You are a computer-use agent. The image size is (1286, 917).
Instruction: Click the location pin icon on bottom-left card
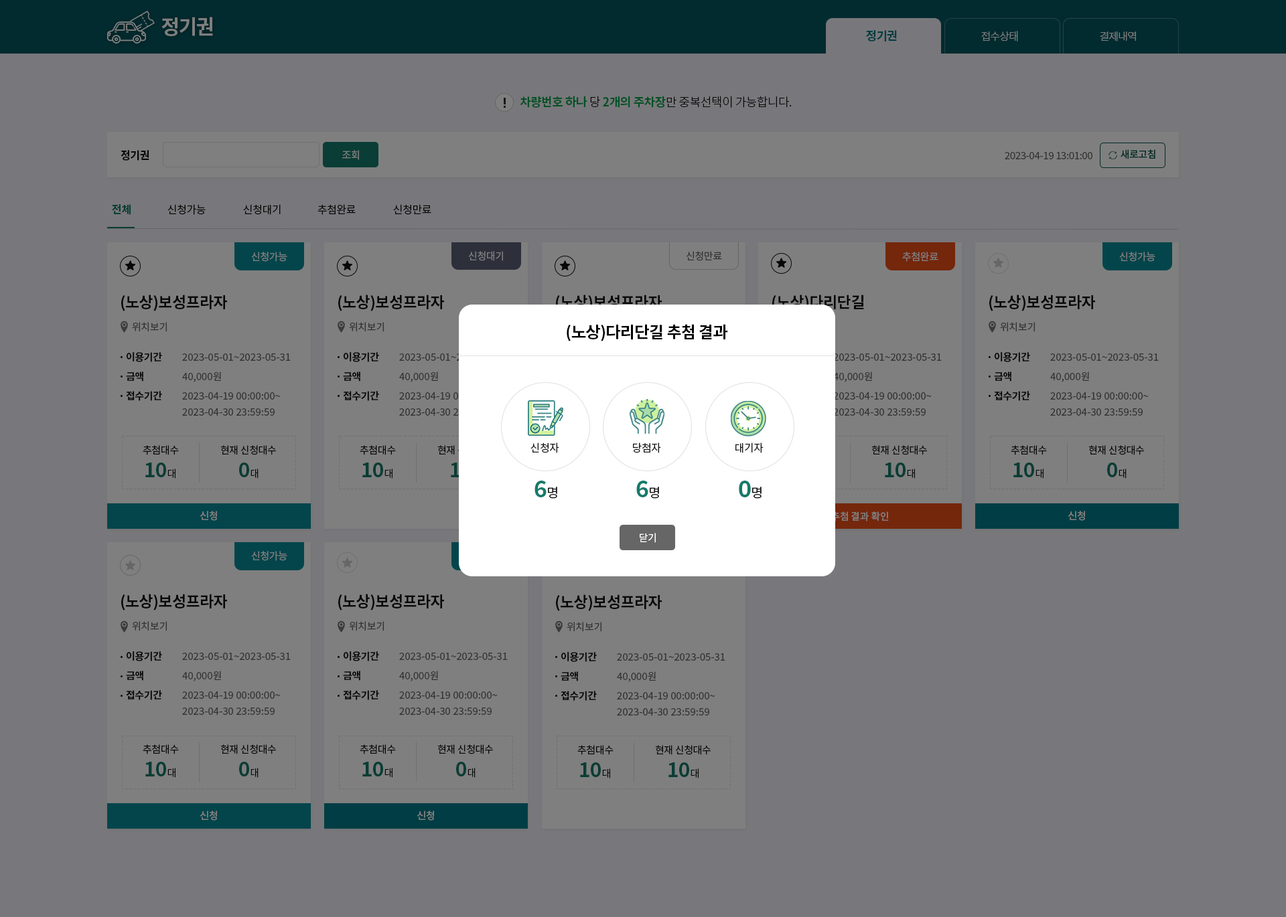coord(124,626)
